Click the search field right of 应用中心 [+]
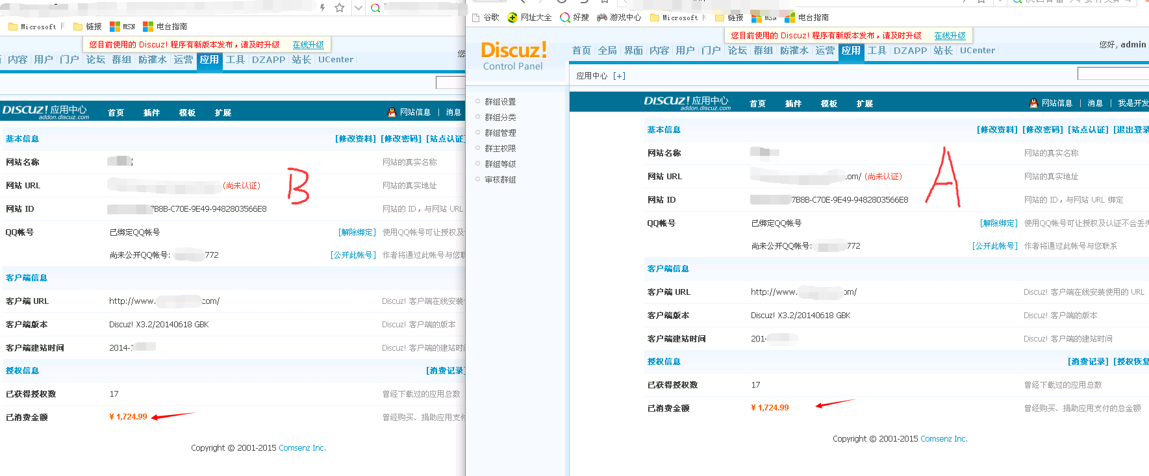Image resolution: width=1149 pixels, height=476 pixels. point(1112,74)
